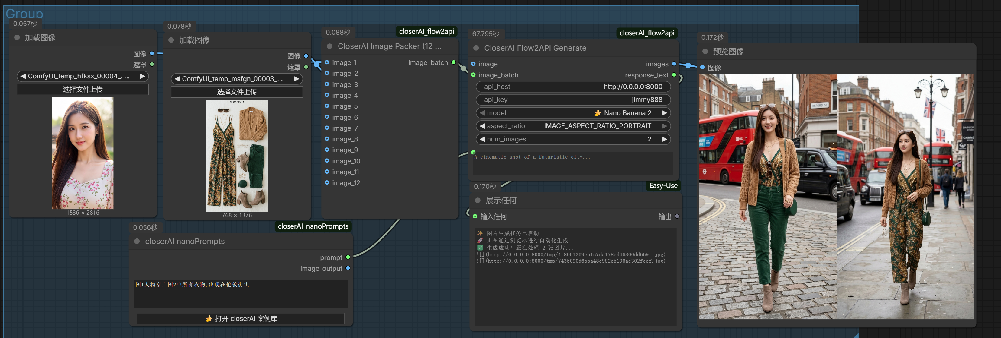Increase num_images with right arrow

[664, 139]
